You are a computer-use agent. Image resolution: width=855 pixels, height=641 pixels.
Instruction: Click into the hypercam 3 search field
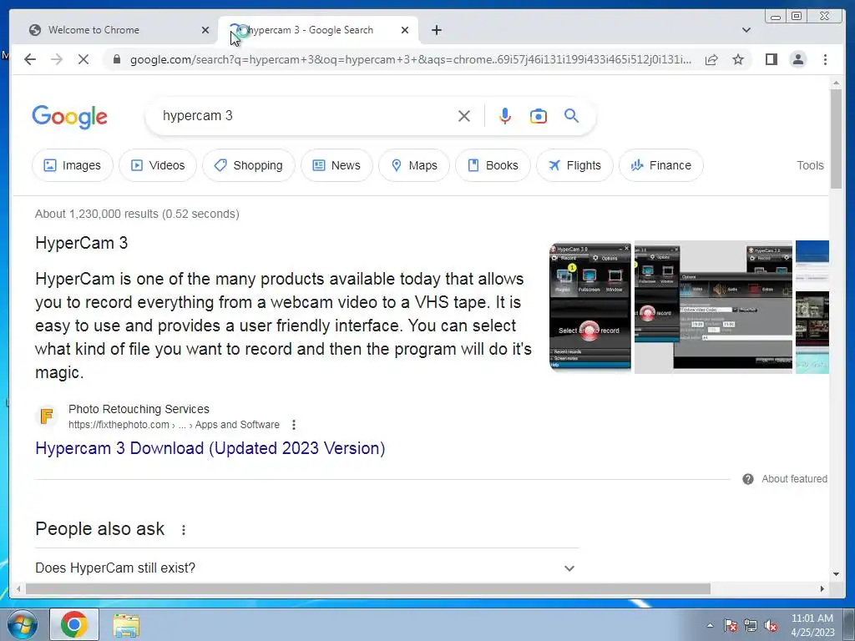(306, 115)
